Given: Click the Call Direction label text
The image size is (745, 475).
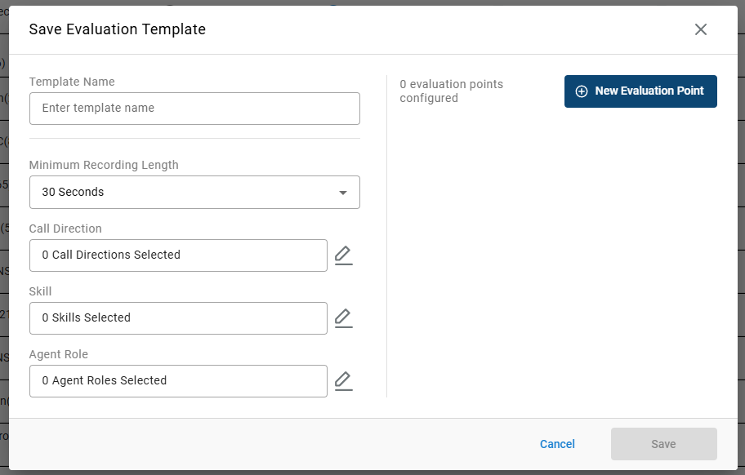Looking at the screenshot, I should [x=65, y=229].
